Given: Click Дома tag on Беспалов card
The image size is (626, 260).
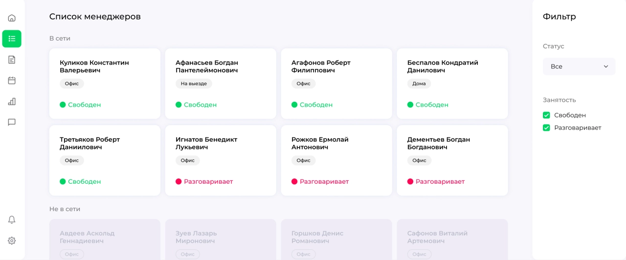Looking at the screenshot, I should tap(419, 84).
